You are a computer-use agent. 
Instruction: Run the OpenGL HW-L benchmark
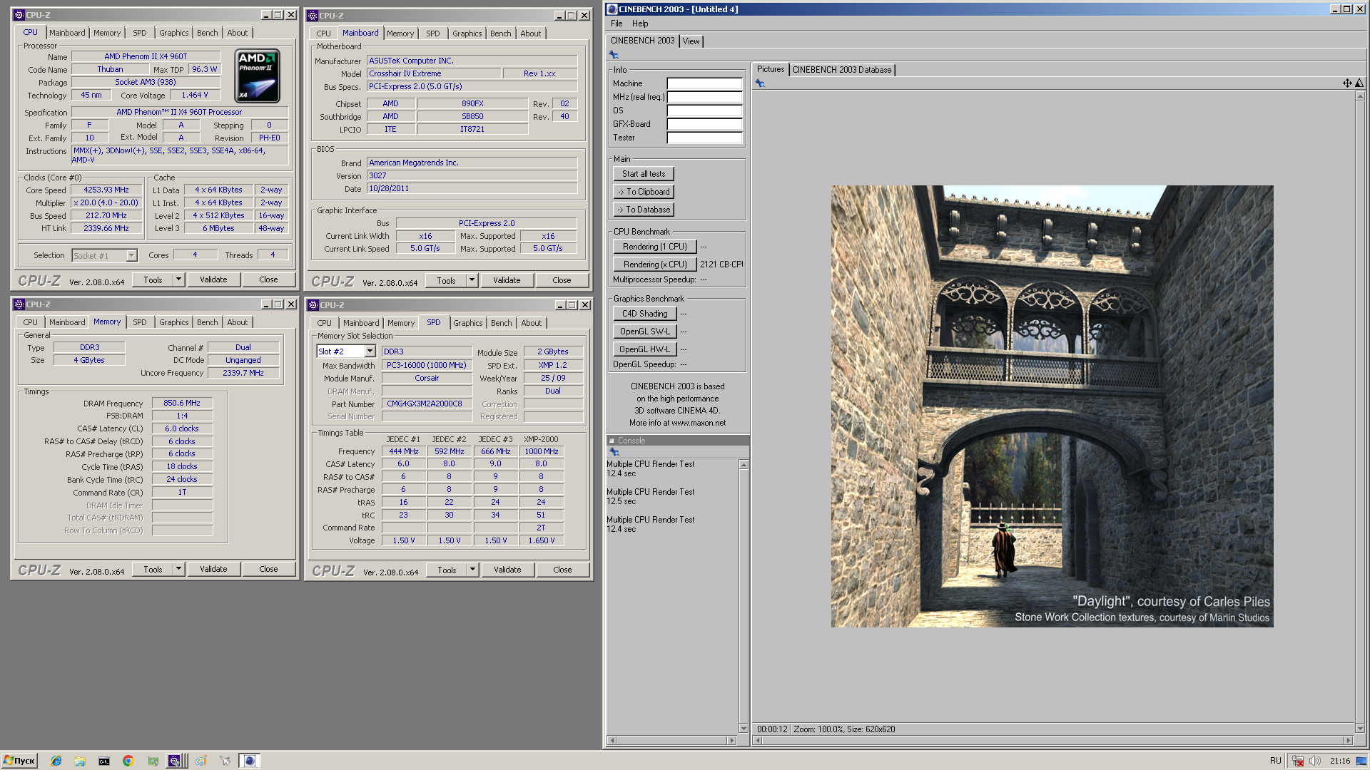(645, 349)
